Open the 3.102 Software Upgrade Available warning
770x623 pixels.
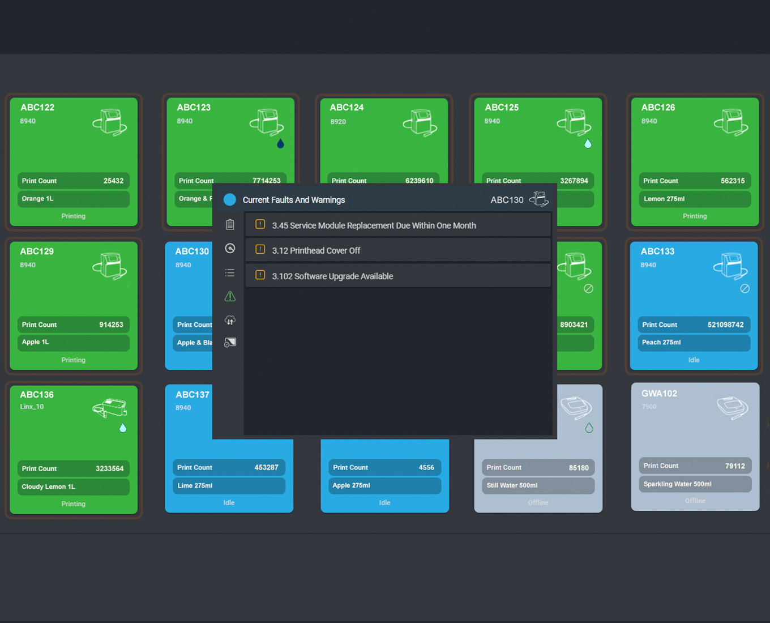click(x=398, y=276)
